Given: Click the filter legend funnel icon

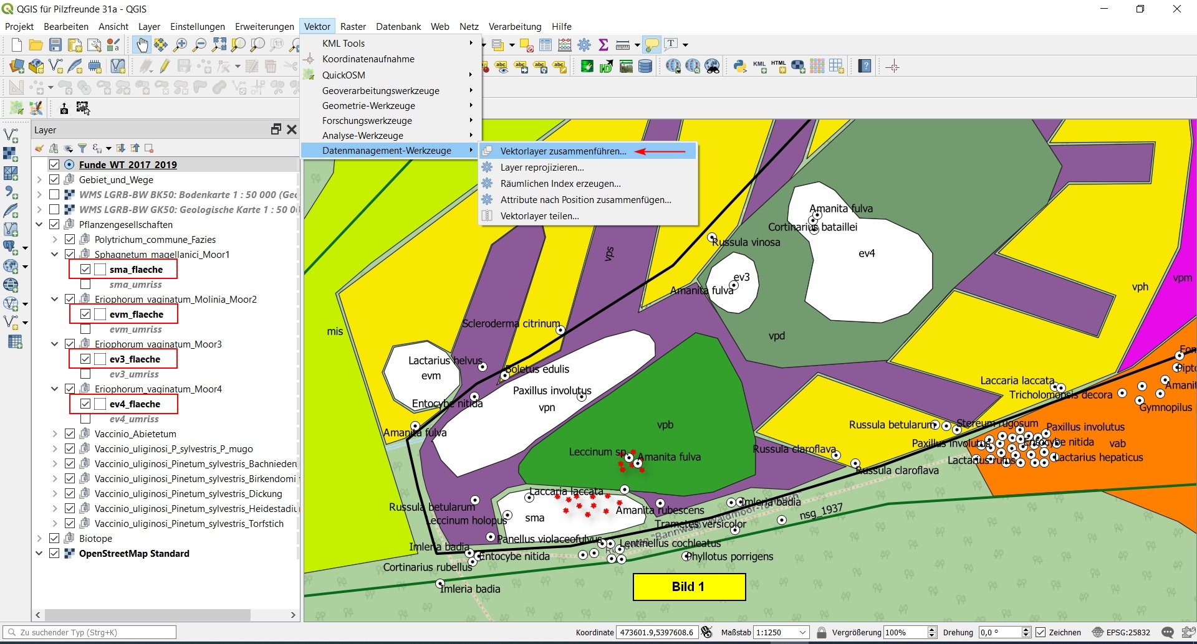Looking at the screenshot, I should (82, 148).
